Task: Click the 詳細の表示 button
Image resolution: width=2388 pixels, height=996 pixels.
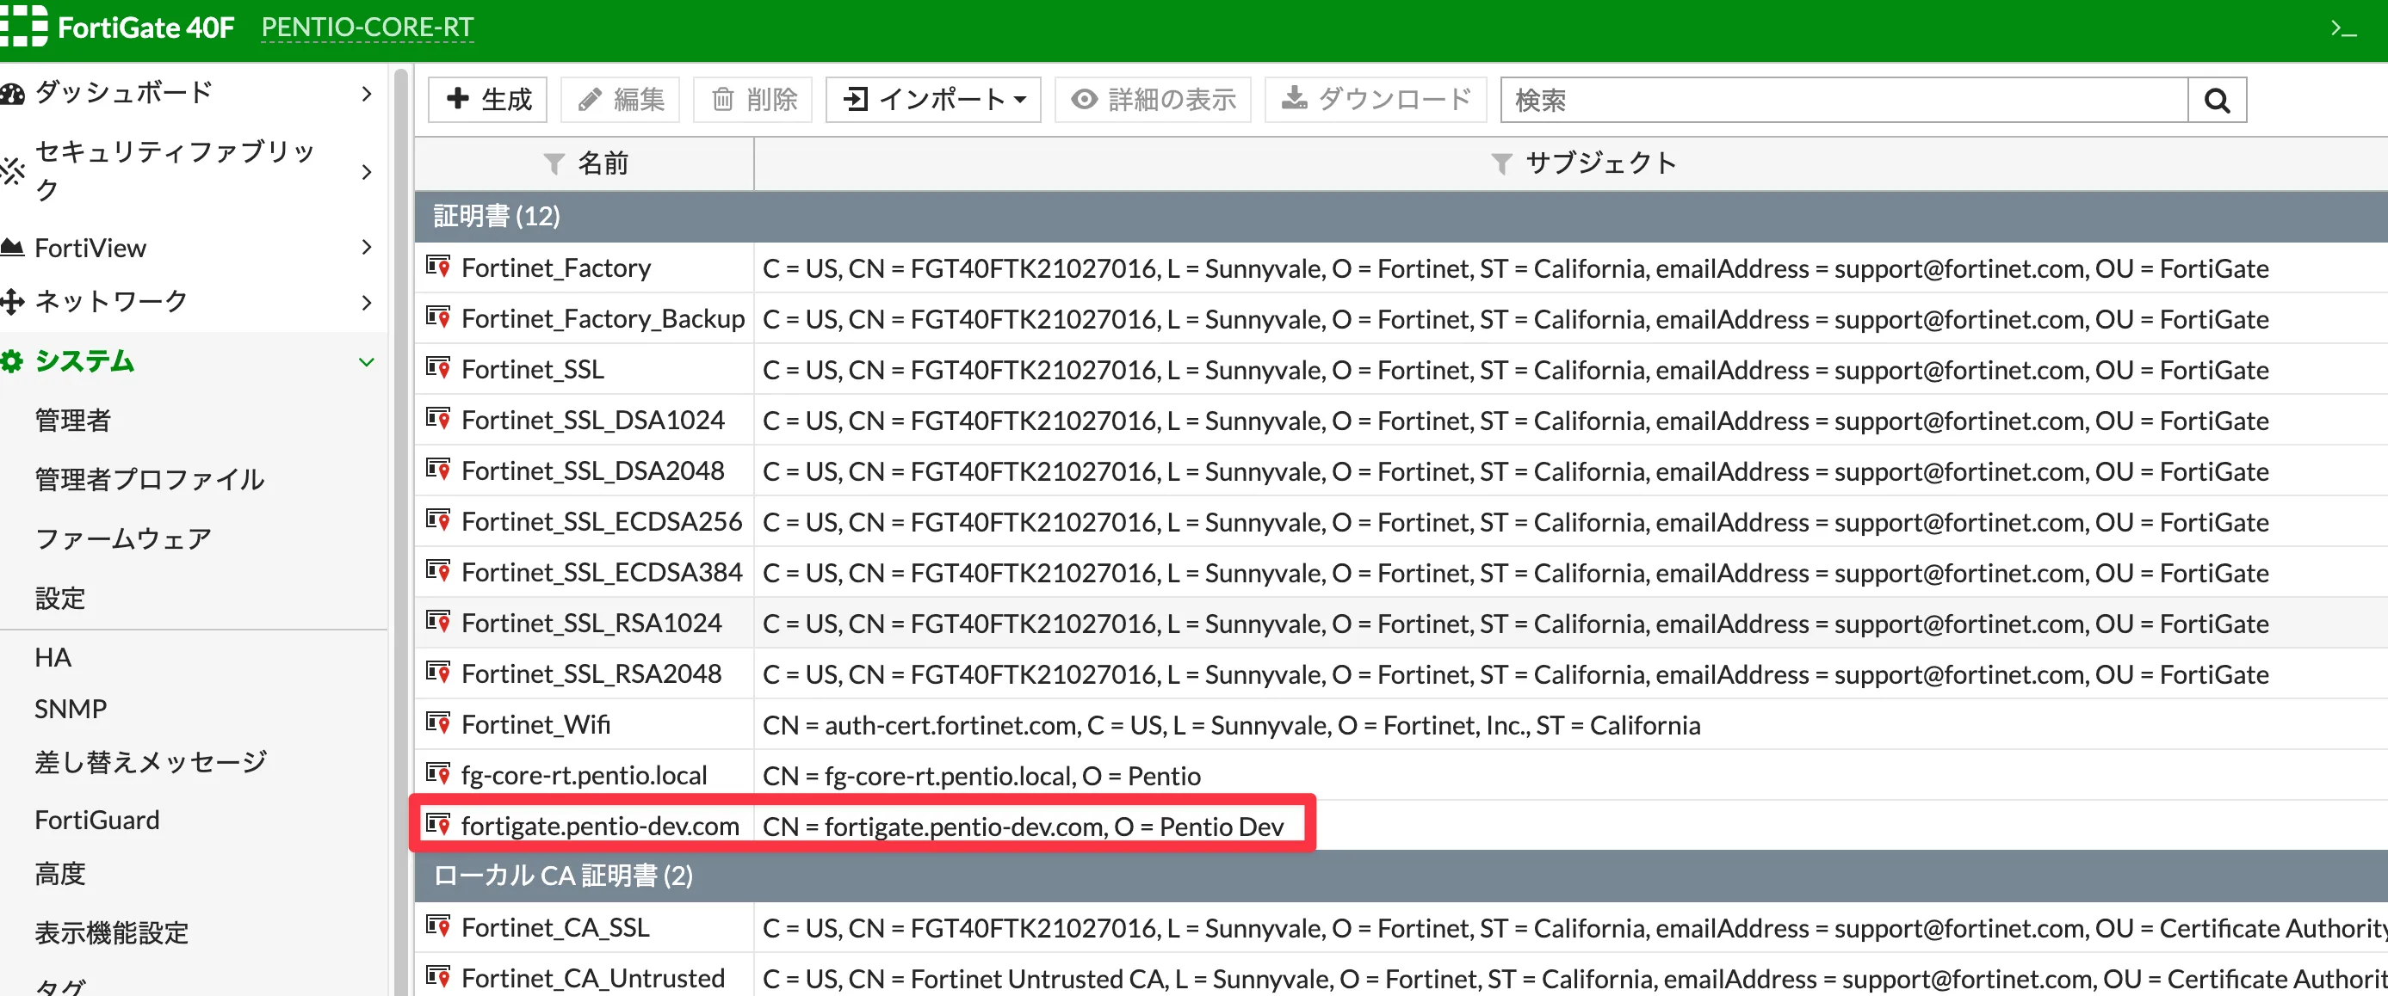Action: click(1154, 100)
